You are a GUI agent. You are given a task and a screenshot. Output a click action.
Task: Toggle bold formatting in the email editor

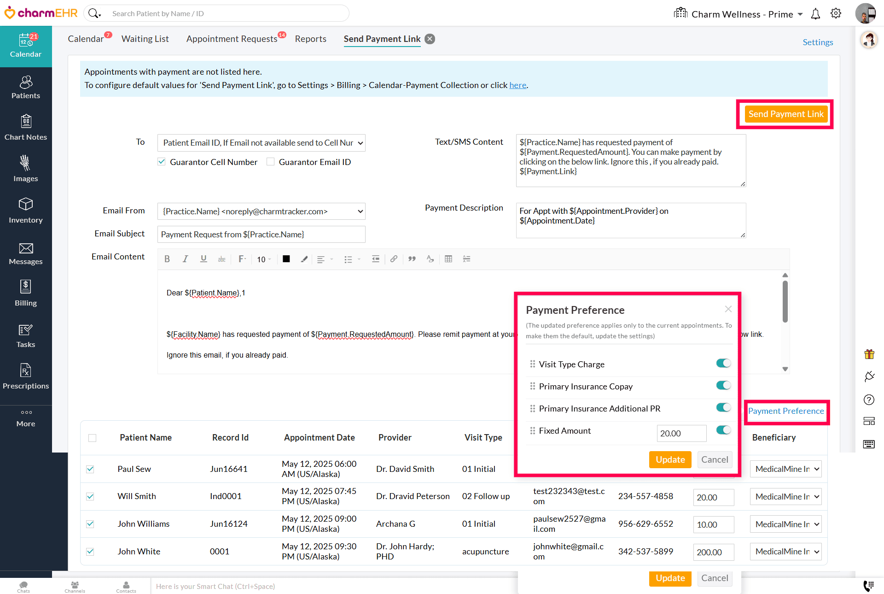167,259
